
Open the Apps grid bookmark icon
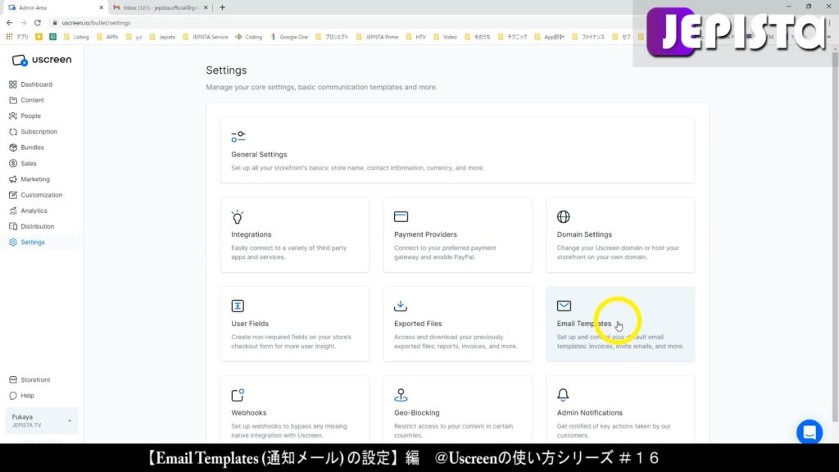(9, 37)
